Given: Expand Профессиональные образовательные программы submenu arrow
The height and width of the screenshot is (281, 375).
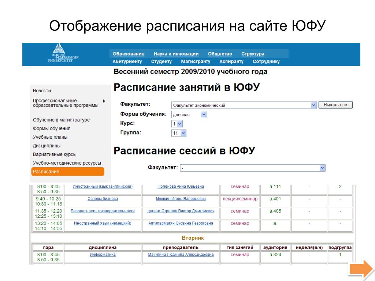Looking at the screenshot, I should [x=104, y=101].
